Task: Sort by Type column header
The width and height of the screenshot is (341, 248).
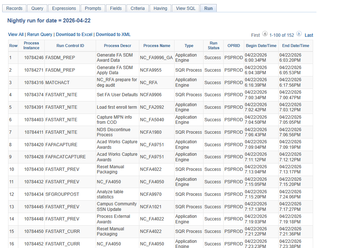Action: point(189,46)
